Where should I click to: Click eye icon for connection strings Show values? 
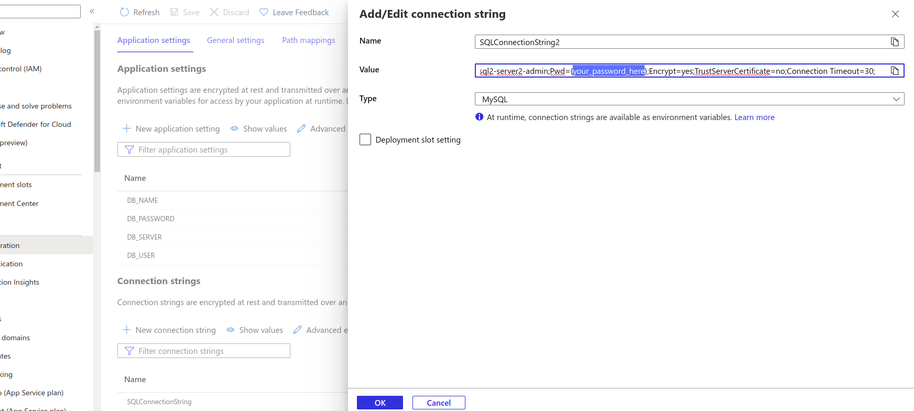pyautogui.click(x=230, y=330)
